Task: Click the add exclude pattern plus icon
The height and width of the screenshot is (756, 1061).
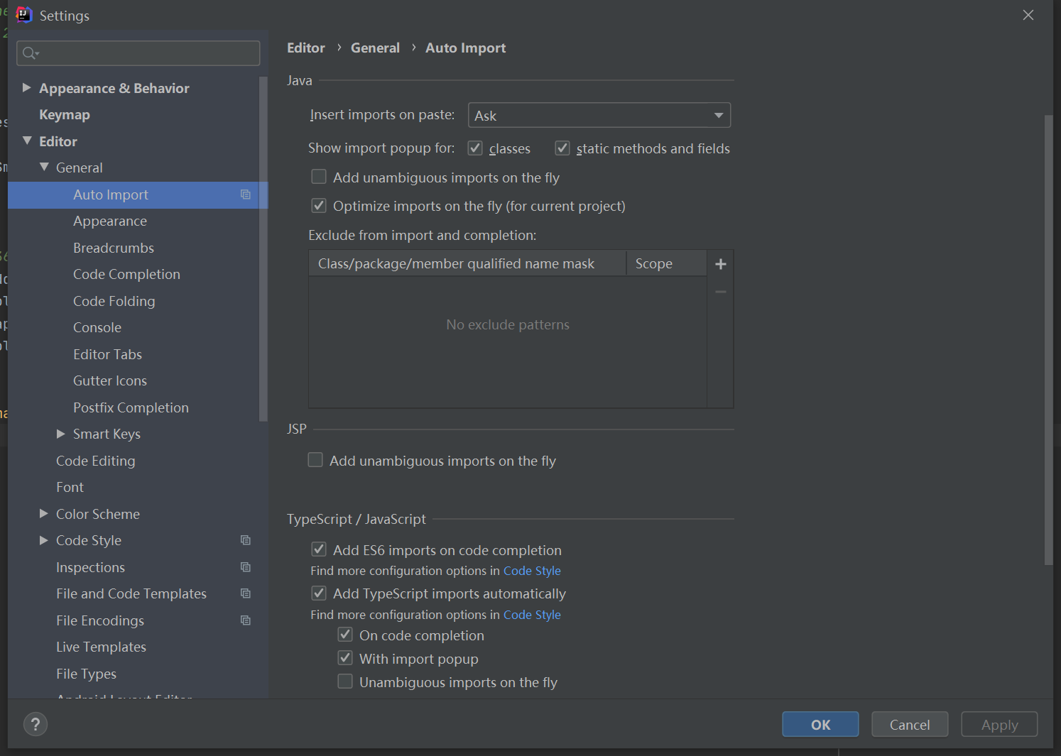Action: point(720,264)
